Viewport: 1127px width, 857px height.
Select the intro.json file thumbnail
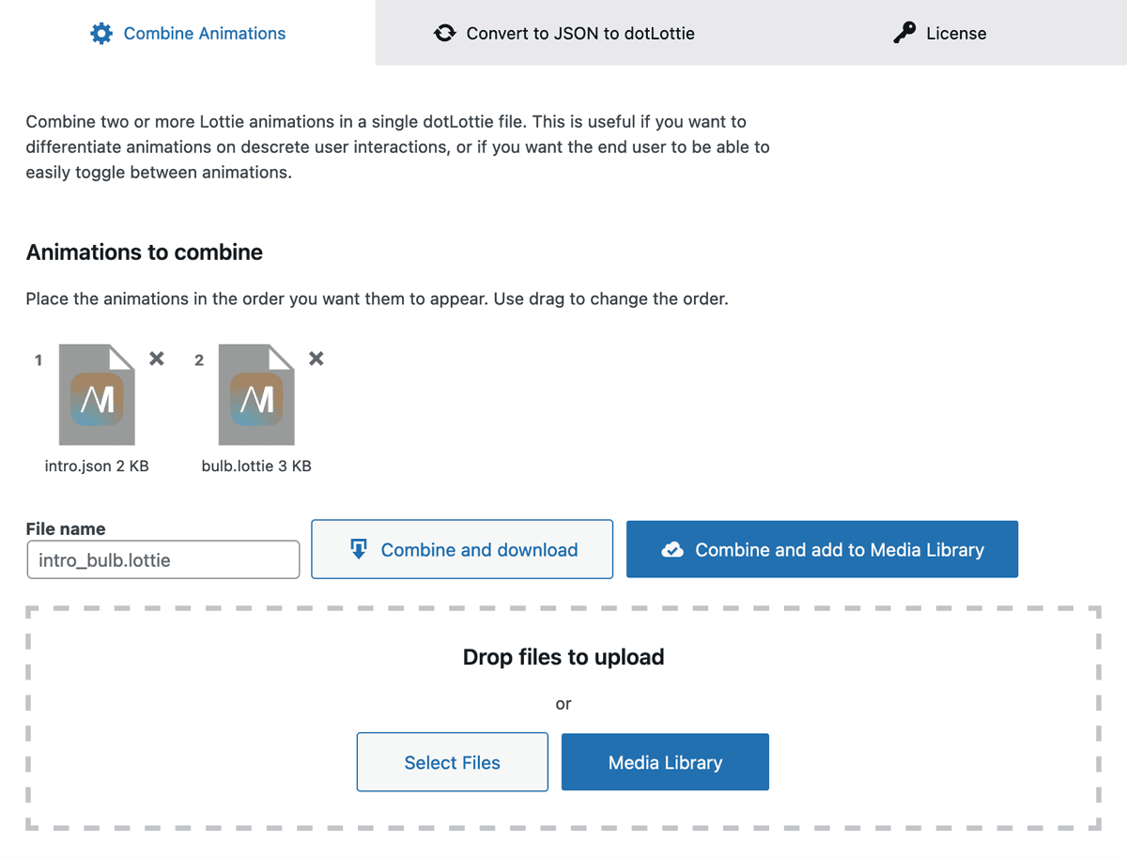tap(97, 394)
